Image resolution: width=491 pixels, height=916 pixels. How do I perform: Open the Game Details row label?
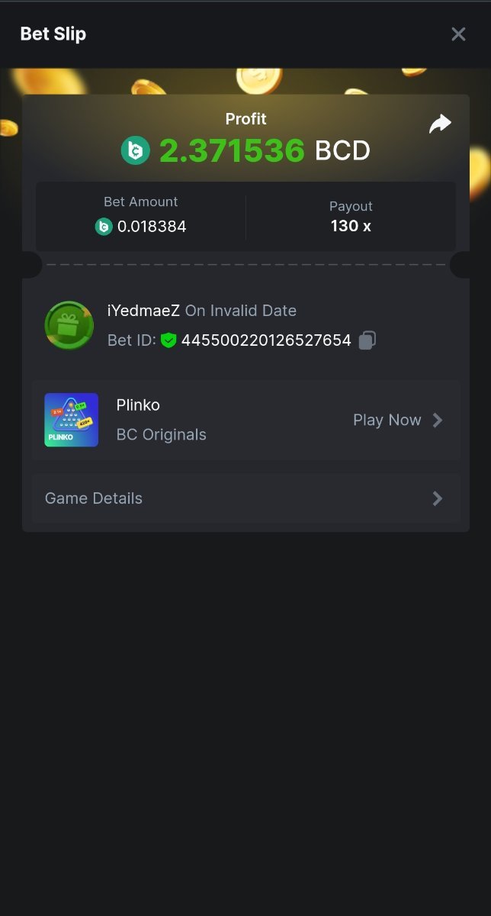pyautogui.click(x=94, y=498)
